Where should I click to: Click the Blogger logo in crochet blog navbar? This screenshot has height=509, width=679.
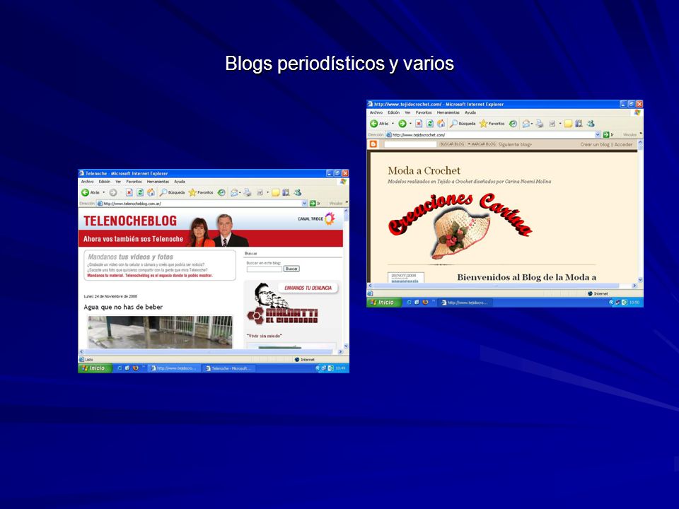tap(373, 144)
